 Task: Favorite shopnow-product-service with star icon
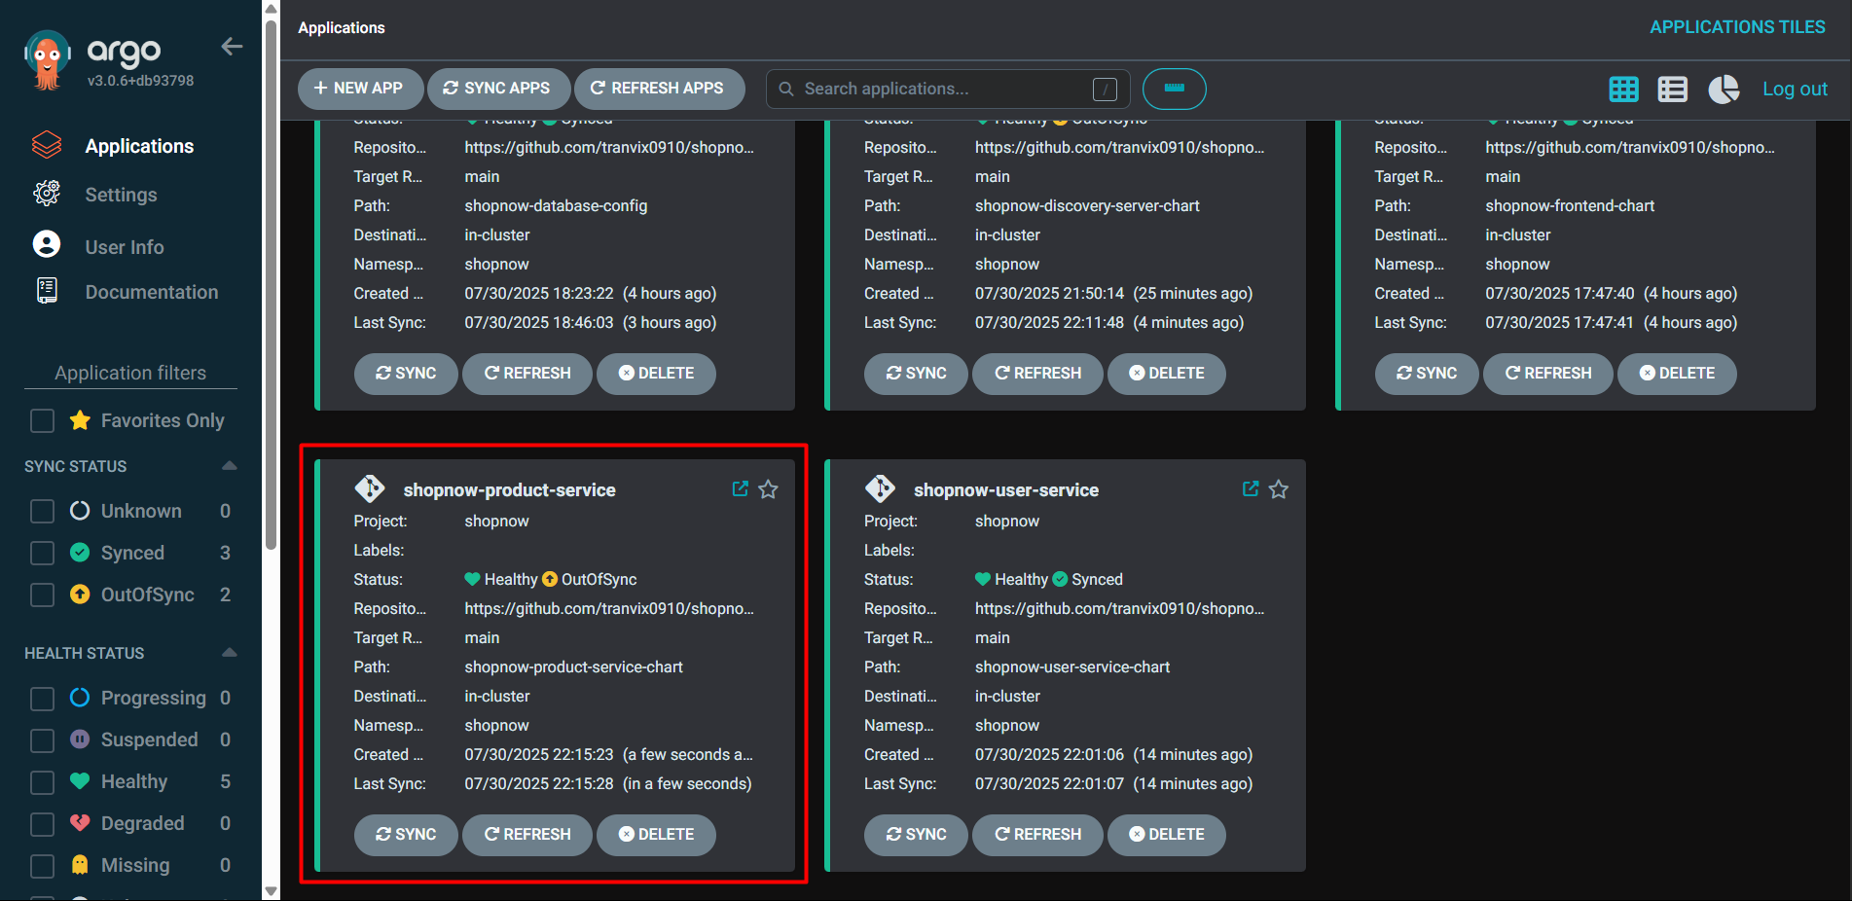[x=769, y=489]
